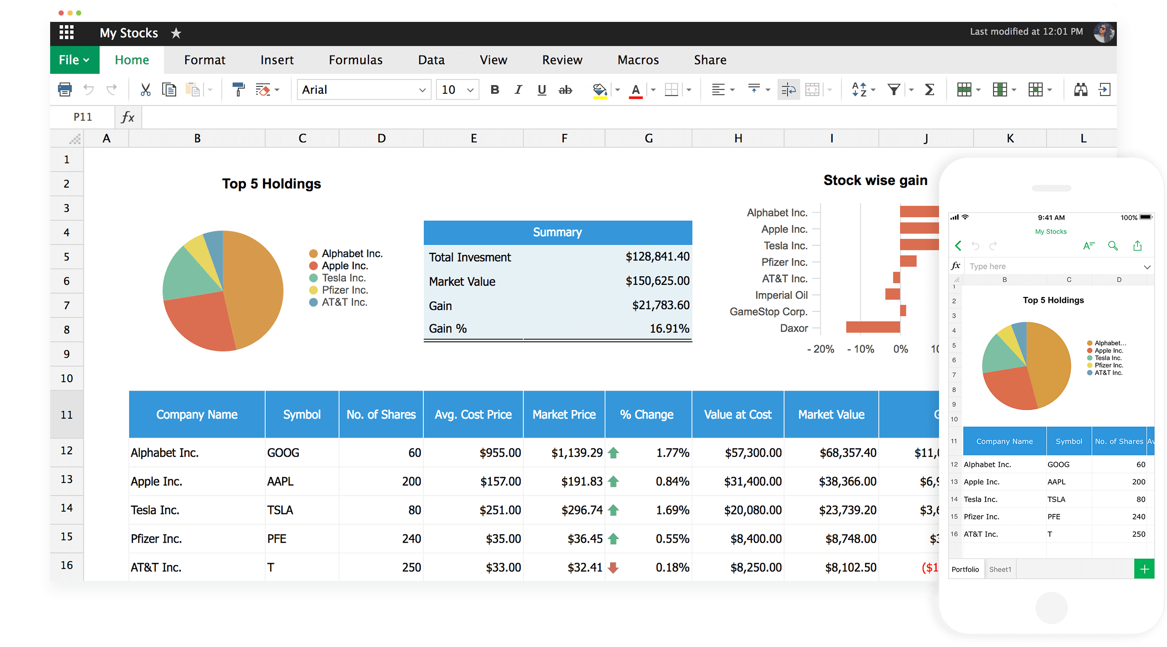Sort data using the A-Z sort icon

[x=860, y=89]
